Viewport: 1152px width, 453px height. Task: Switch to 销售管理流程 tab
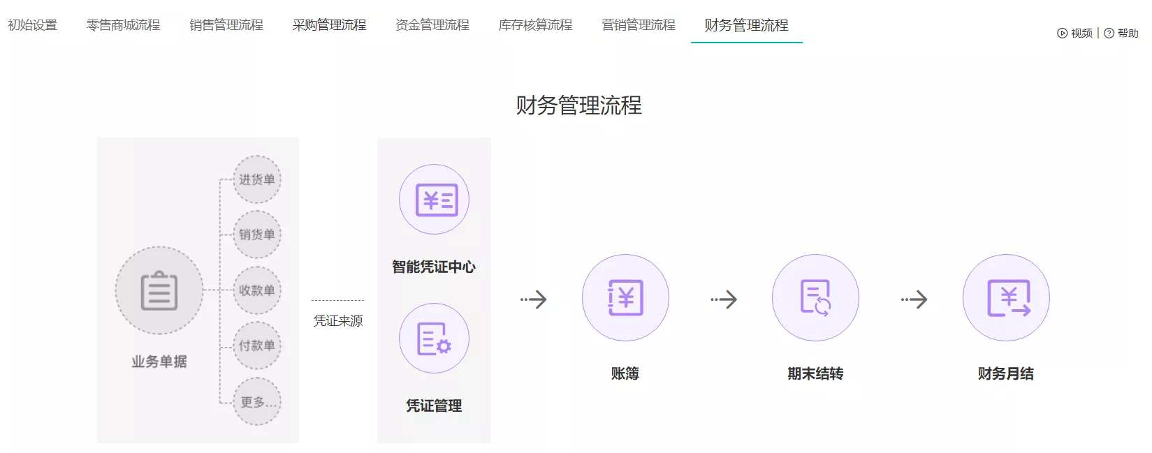pos(226,25)
